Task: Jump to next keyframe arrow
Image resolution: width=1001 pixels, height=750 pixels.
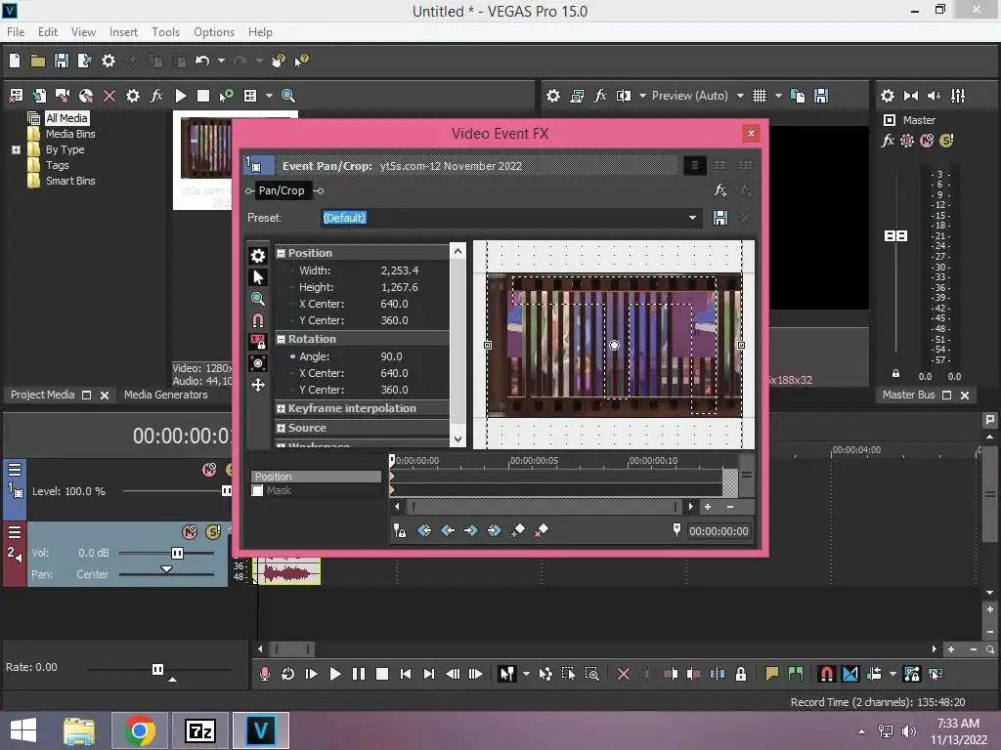Action: point(471,530)
